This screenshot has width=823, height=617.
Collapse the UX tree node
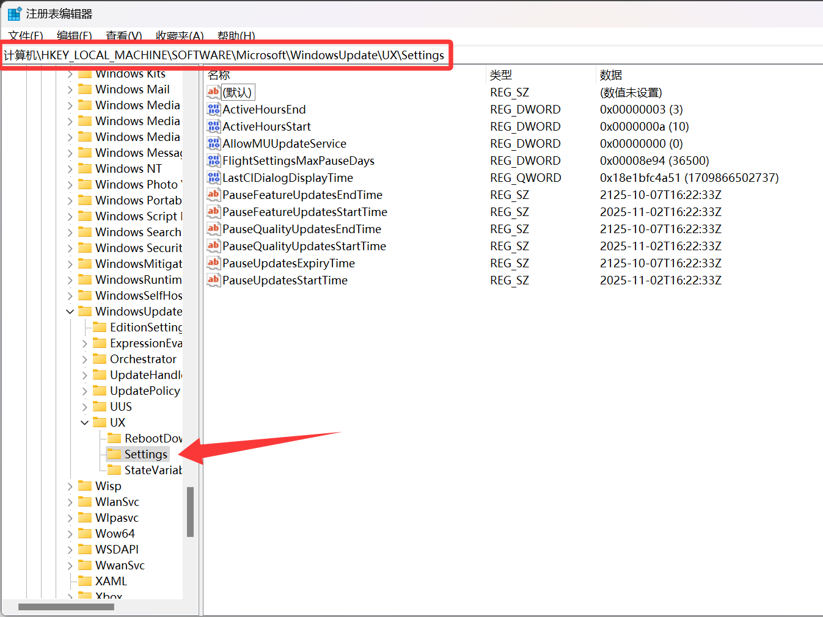[85, 422]
